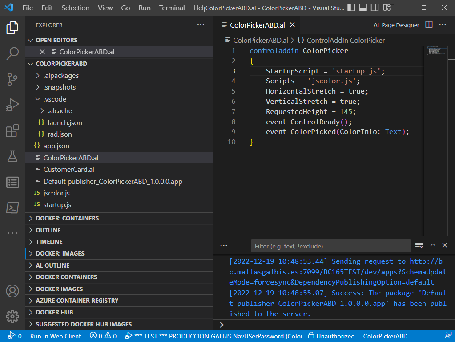
Task: Expand Suggested Docker Hub Images section
Action: click(x=119, y=324)
